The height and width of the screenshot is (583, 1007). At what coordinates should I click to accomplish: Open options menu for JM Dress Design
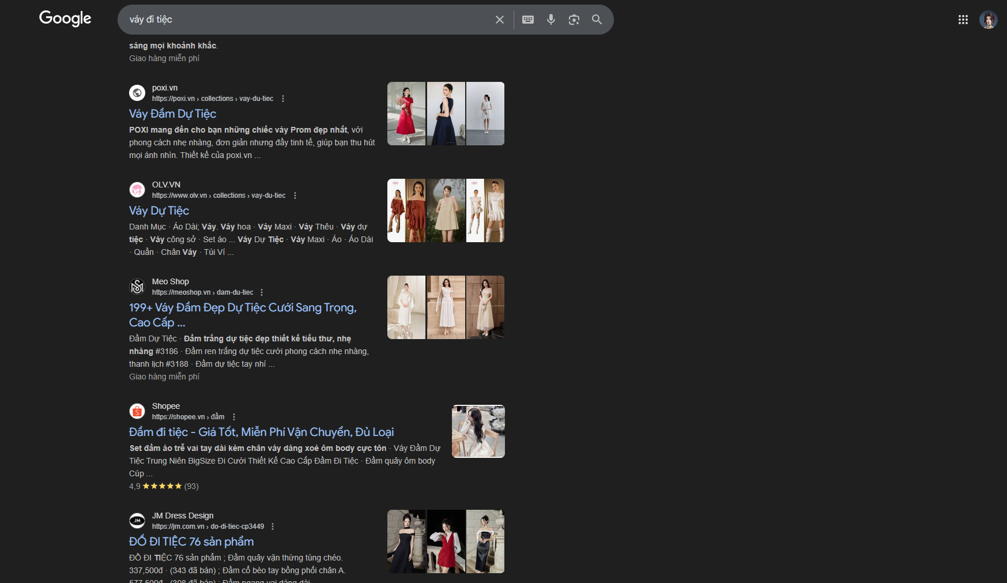tap(273, 526)
